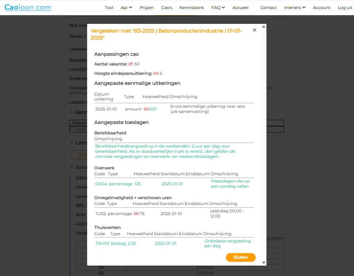Click Log uit to sign out
The height and width of the screenshot is (276, 354).
click(x=345, y=8)
